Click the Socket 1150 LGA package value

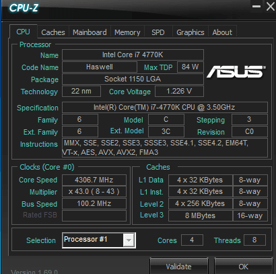point(133,79)
